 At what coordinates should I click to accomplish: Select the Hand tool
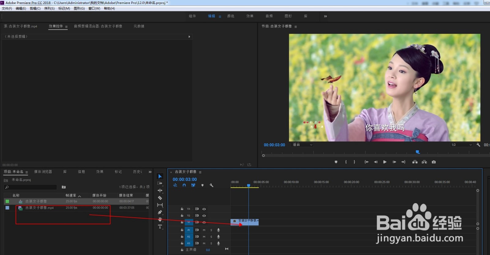(x=160, y=219)
